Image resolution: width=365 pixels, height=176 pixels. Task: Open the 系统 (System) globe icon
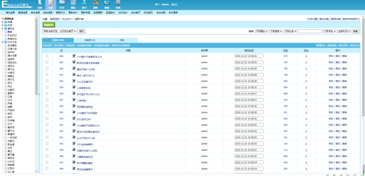point(40,2)
